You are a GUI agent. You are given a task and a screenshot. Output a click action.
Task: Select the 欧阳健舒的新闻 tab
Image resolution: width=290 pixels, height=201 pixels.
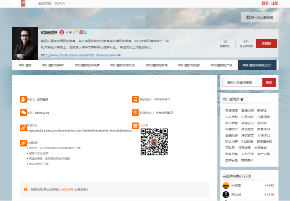[x=157, y=65]
